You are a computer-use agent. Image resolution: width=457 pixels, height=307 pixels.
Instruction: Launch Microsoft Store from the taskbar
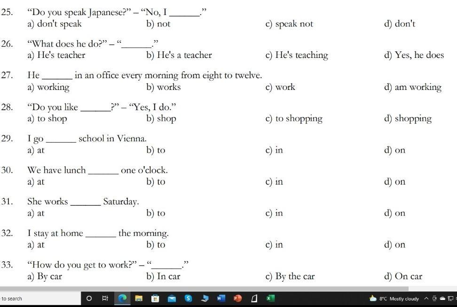pyautogui.click(x=155, y=298)
